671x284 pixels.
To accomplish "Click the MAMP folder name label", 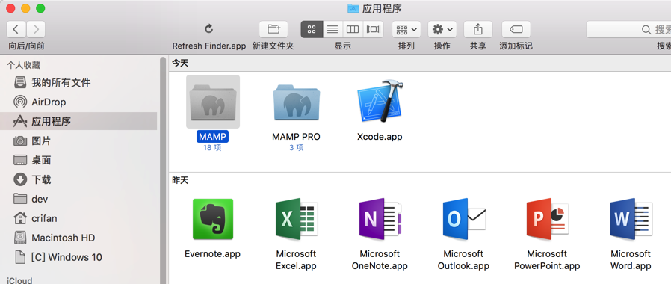I will [213, 137].
